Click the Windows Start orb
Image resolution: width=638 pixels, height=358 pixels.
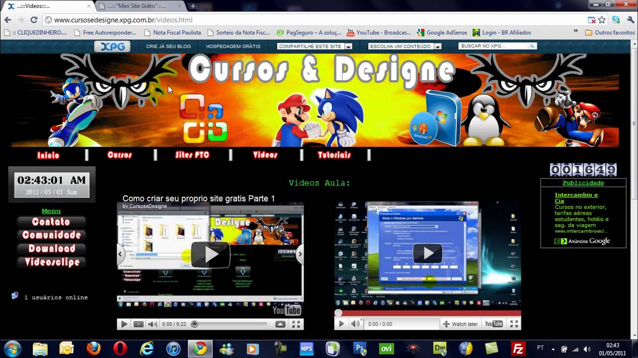(x=12, y=348)
